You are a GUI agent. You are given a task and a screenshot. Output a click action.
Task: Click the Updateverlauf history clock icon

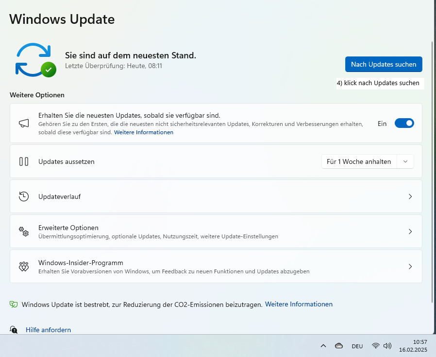pos(24,196)
